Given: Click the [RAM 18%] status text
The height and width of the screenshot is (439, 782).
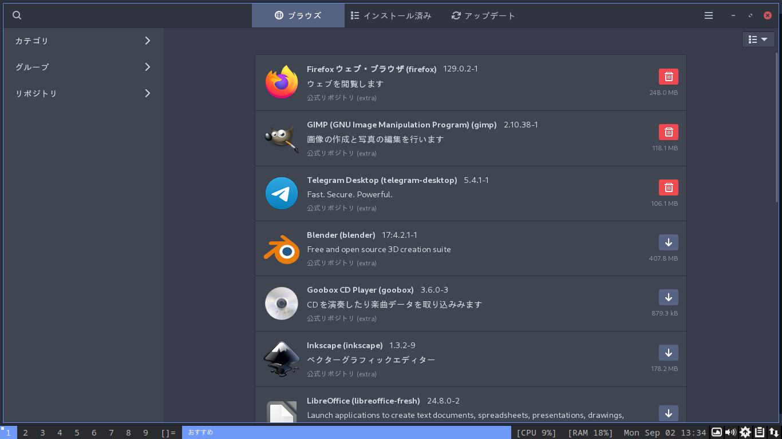Looking at the screenshot, I should point(590,433).
